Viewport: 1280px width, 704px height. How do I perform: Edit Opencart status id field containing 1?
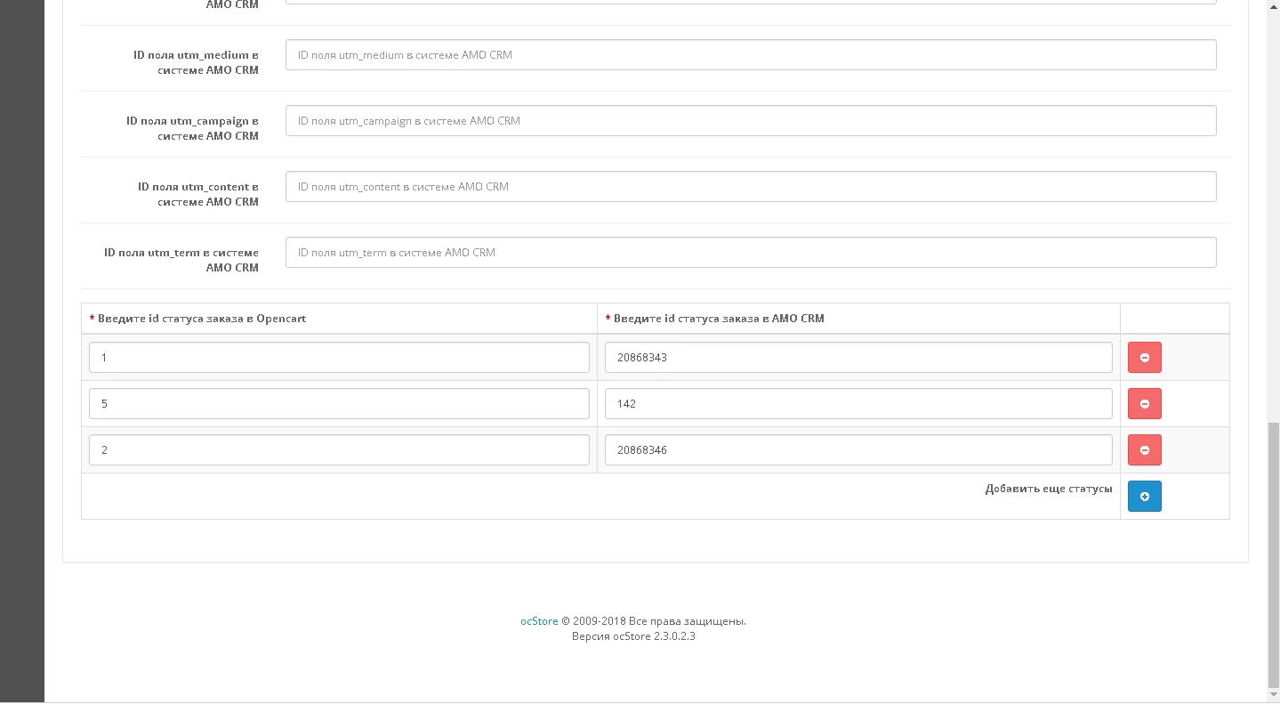pos(339,357)
